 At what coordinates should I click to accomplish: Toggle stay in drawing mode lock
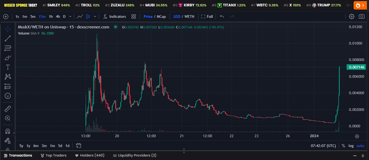tap(8, 140)
